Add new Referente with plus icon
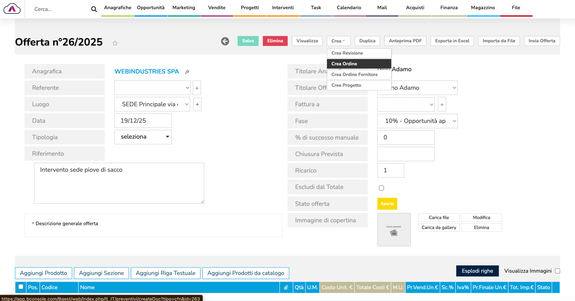Image resolution: width=575 pixels, height=301 pixels. click(x=197, y=88)
